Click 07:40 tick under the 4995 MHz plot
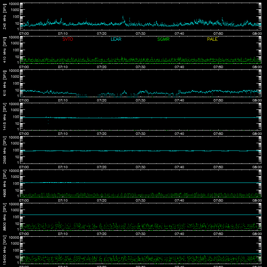Screen dimensions: 267x267 pyautogui.click(x=179, y=201)
